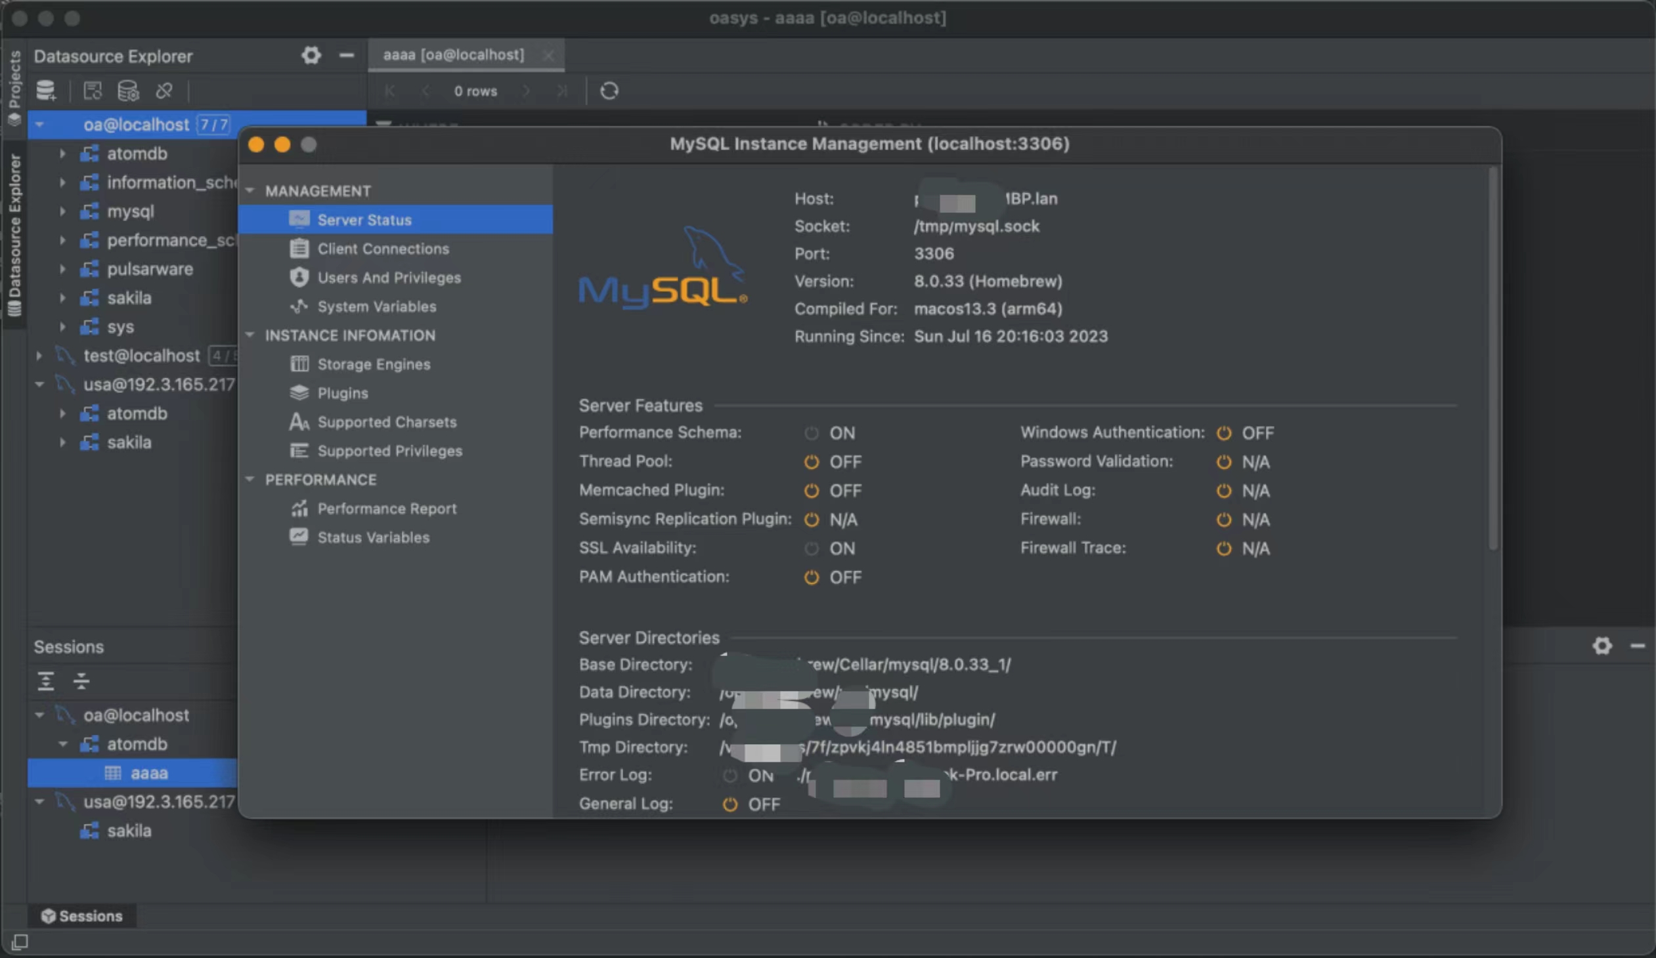1656x958 pixels.
Task: Open the bottom-right panel gear settings
Action: click(1602, 646)
